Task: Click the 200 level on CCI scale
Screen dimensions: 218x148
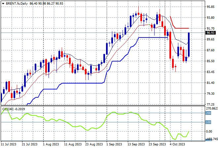Action: point(208,113)
